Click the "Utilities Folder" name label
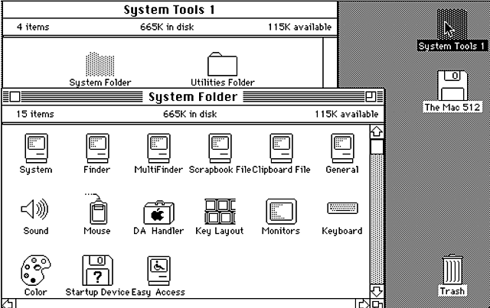 tap(223, 83)
